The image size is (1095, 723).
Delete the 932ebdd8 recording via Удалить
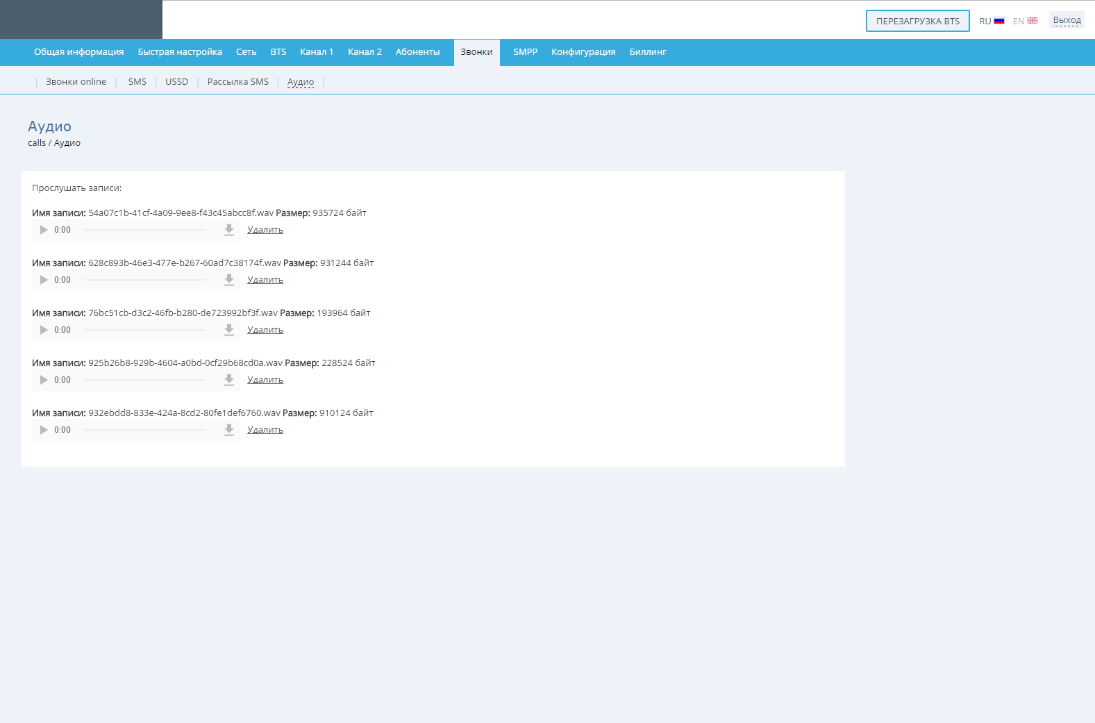[265, 430]
